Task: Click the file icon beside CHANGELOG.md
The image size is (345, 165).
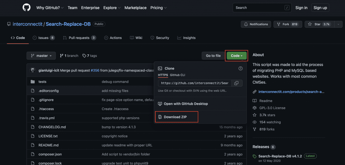Action: click(x=33, y=127)
